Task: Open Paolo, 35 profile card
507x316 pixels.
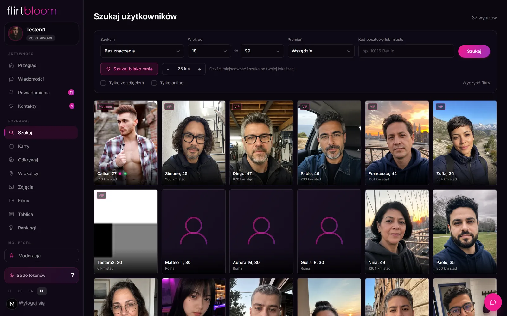Action: click(465, 232)
